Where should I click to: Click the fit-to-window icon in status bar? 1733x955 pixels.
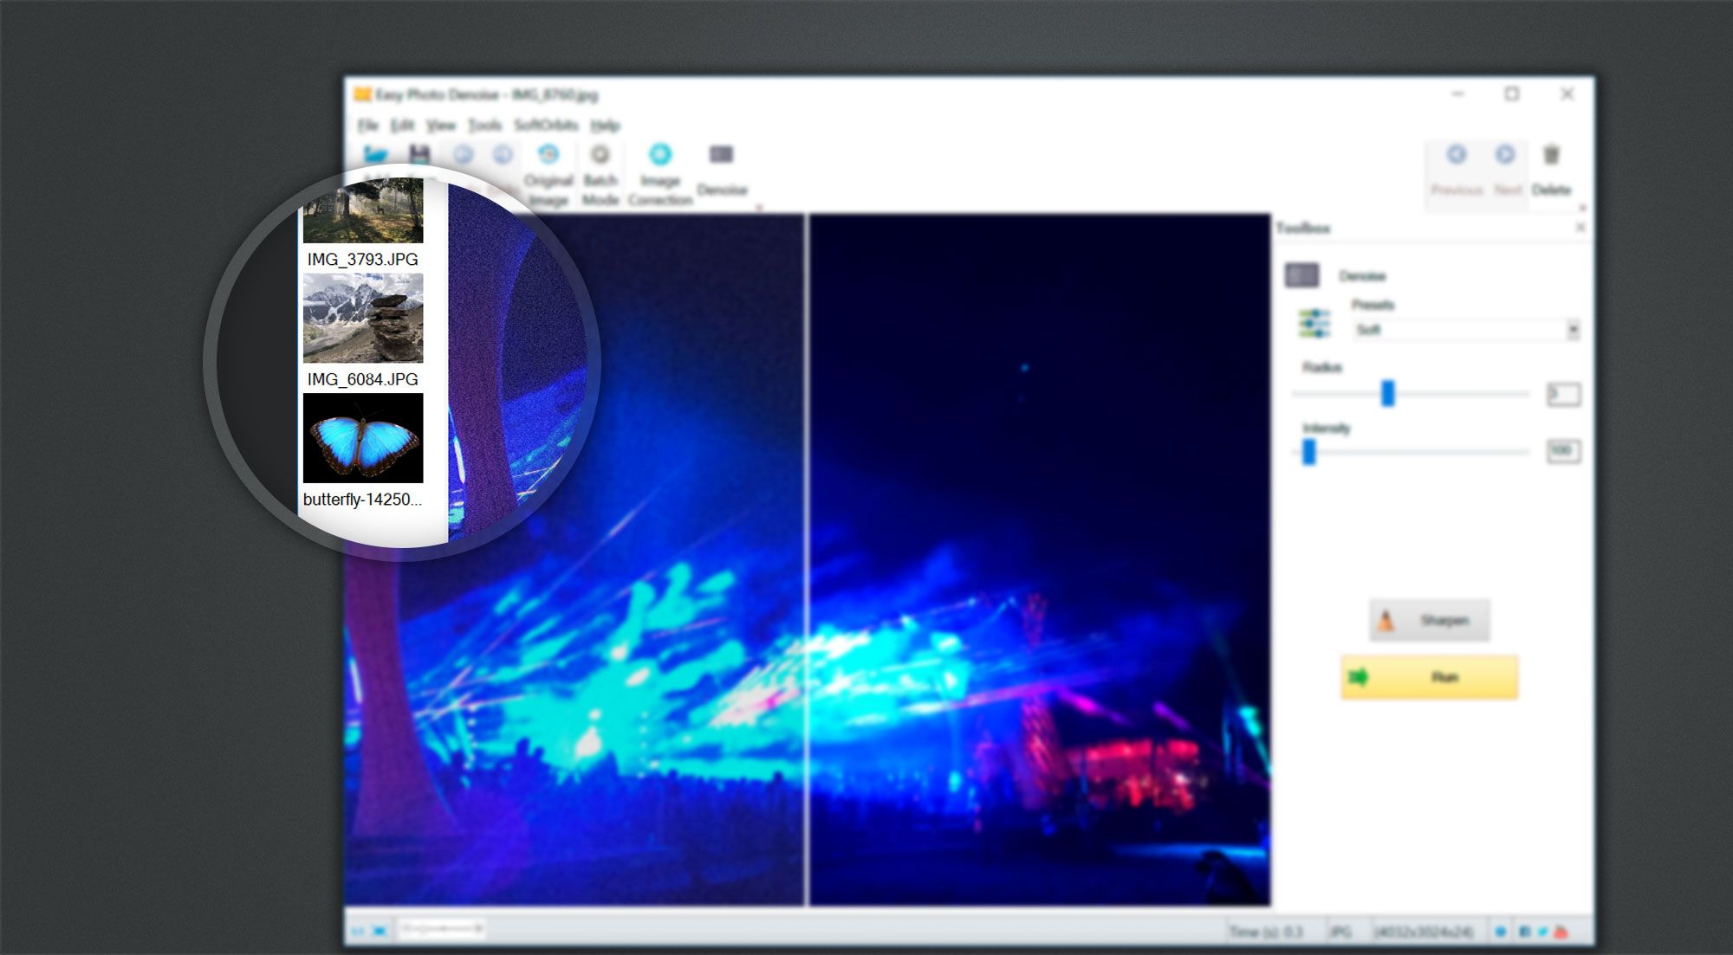(379, 931)
